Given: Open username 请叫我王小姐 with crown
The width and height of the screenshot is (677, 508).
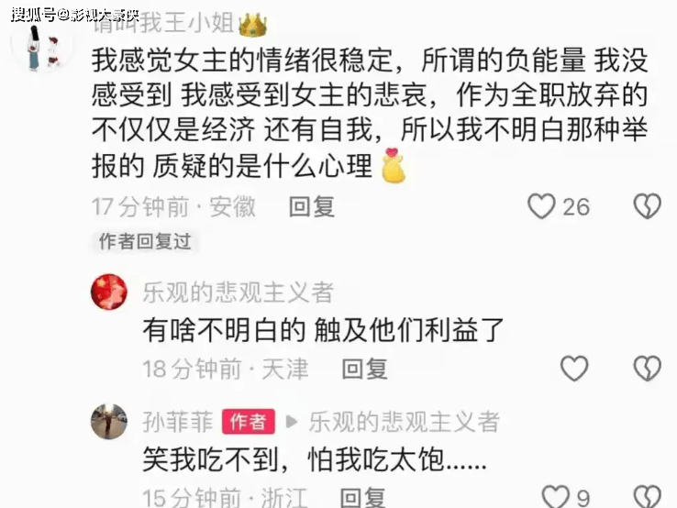Looking at the screenshot, I should 179,22.
